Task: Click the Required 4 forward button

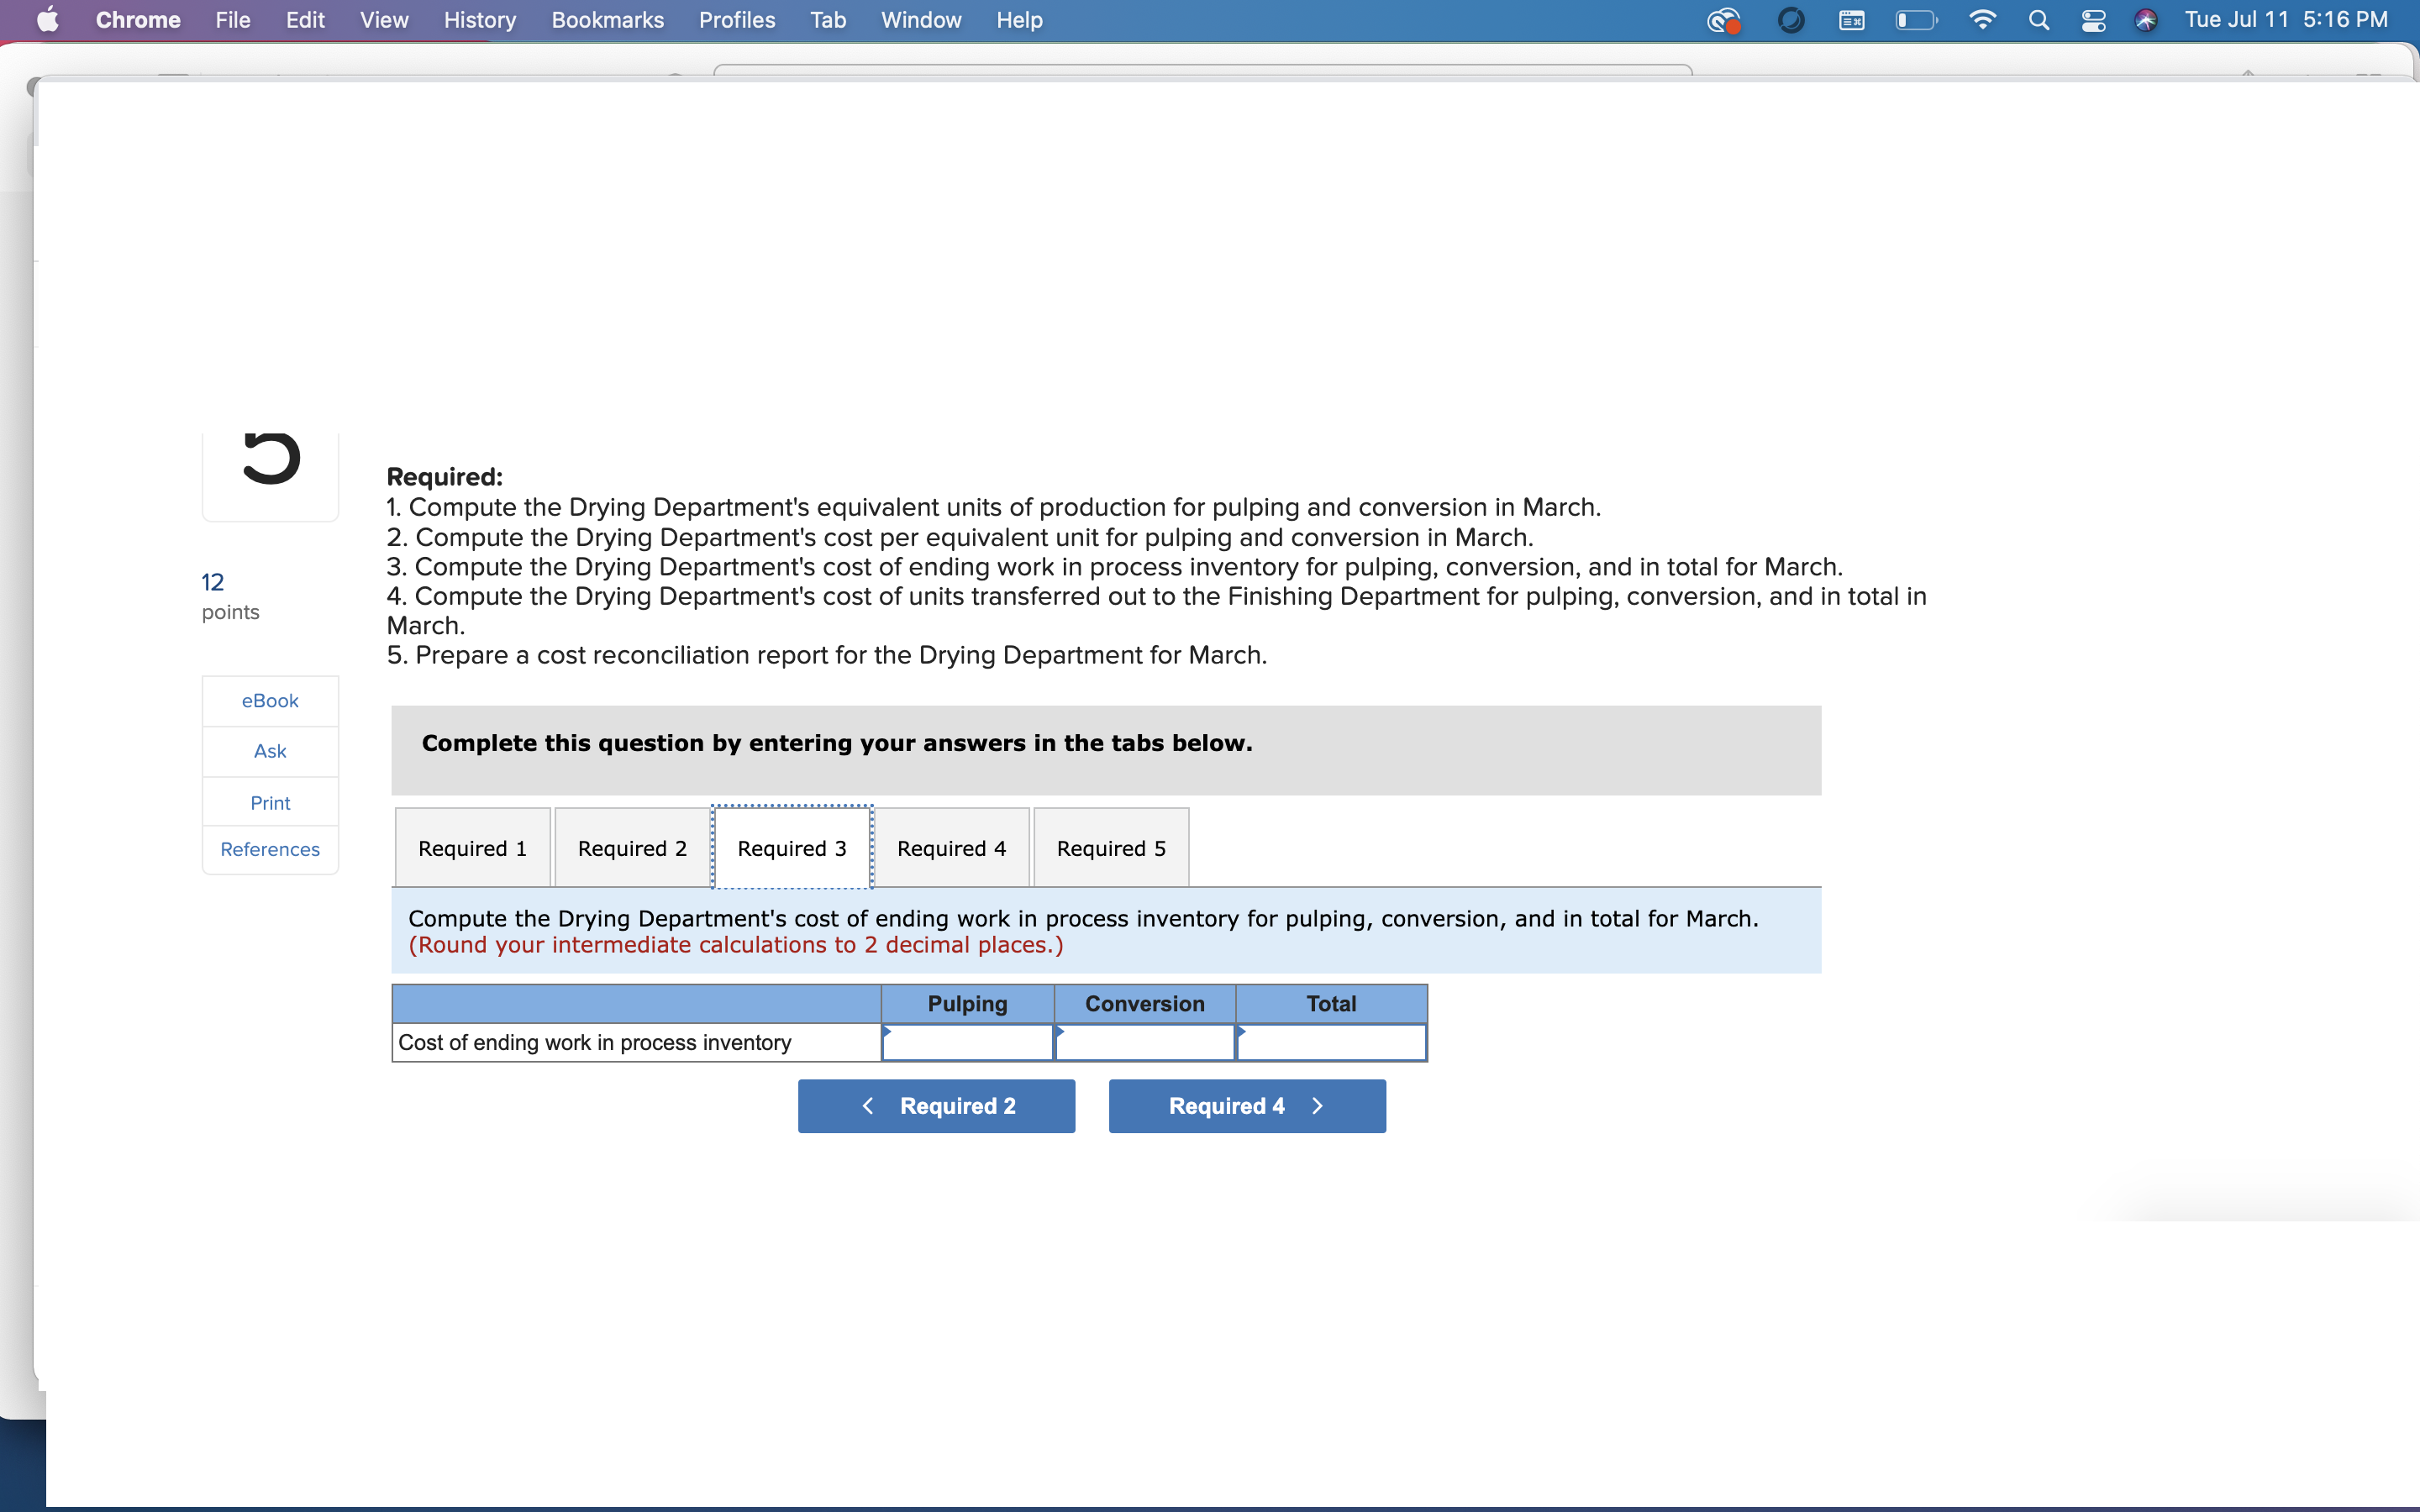Action: 1246,1105
